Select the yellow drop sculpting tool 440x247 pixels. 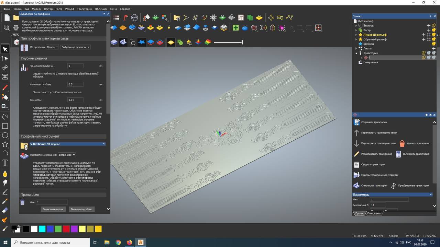pyautogui.click(x=5, y=174)
